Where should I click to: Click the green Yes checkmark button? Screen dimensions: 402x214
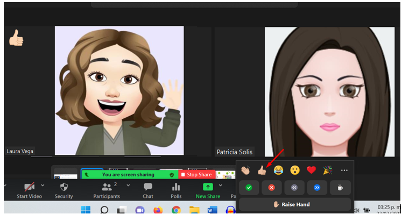point(249,188)
